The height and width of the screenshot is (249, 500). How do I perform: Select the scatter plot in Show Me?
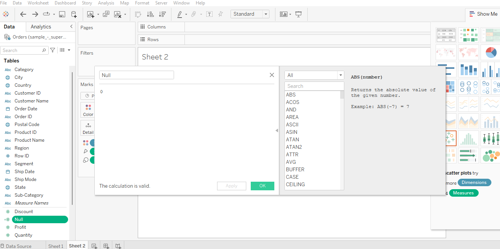pos(451,138)
